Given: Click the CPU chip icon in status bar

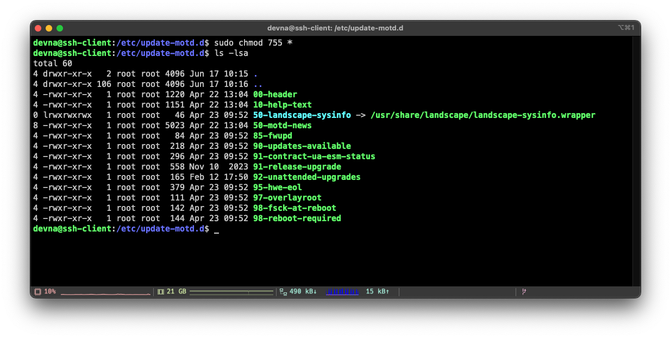Looking at the screenshot, I should [37, 292].
